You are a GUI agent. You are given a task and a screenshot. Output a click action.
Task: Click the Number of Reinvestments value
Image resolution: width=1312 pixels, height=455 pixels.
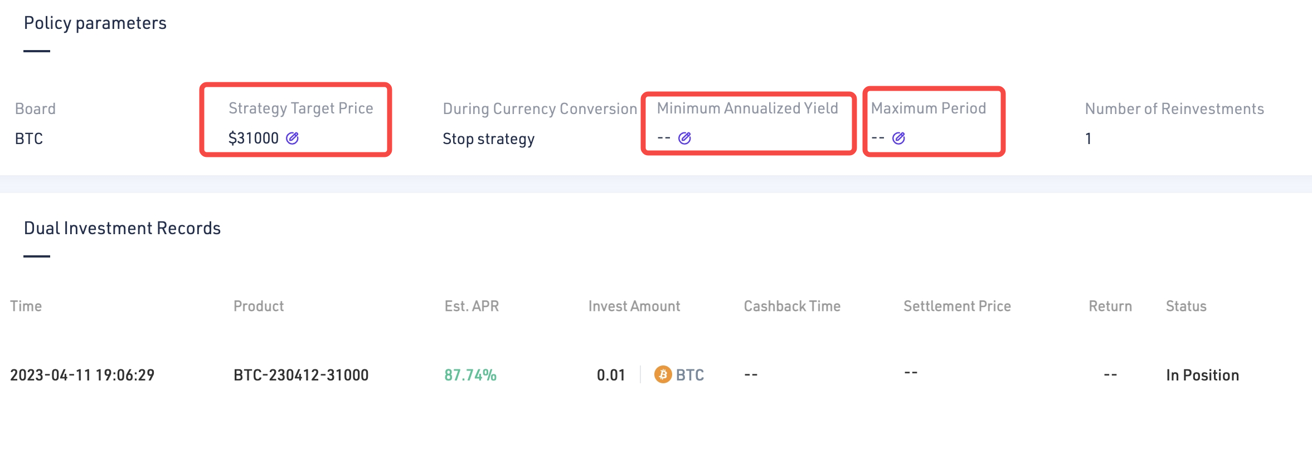1088,139
